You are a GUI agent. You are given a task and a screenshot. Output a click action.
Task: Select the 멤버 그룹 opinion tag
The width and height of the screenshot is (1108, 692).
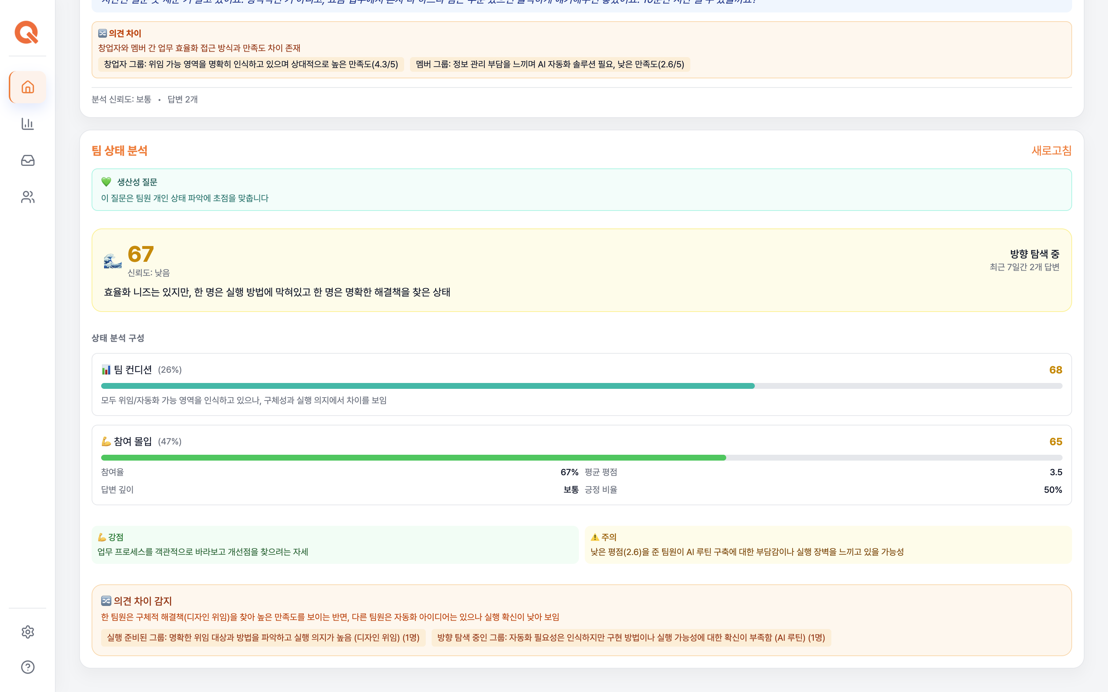click(x=550, y=64)
